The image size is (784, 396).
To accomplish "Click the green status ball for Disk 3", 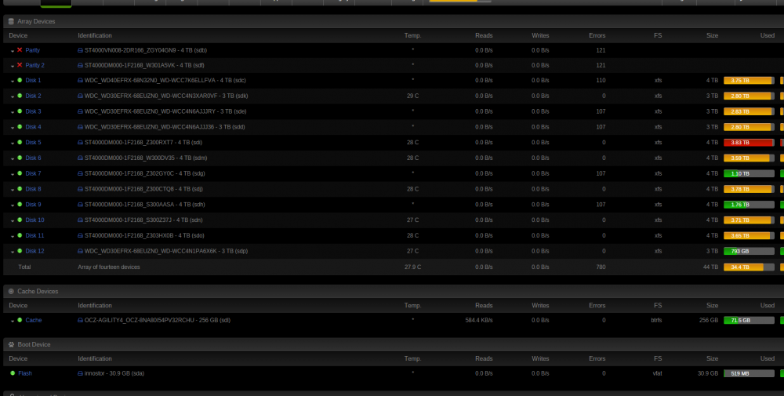I will click(20, 111).
